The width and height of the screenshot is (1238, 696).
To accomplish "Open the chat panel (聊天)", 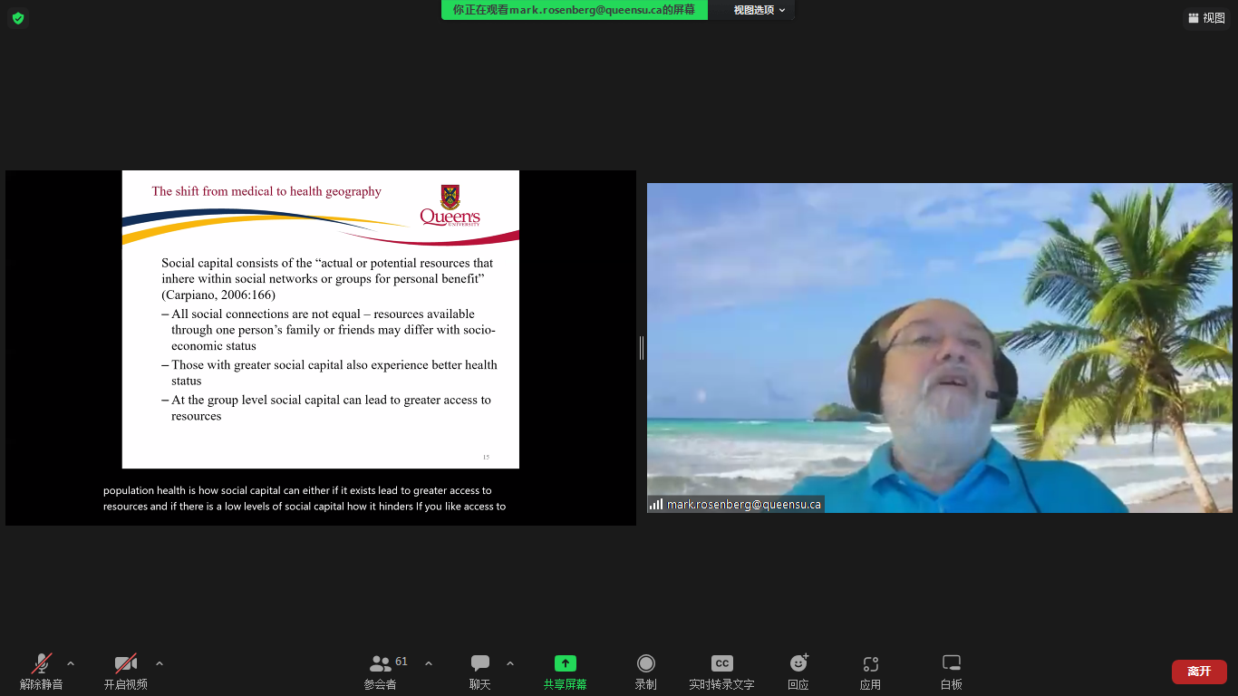I will 480,671.
